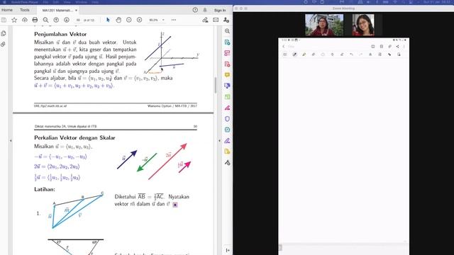Open Send for Comments yellow tool icon

(227, 152)
